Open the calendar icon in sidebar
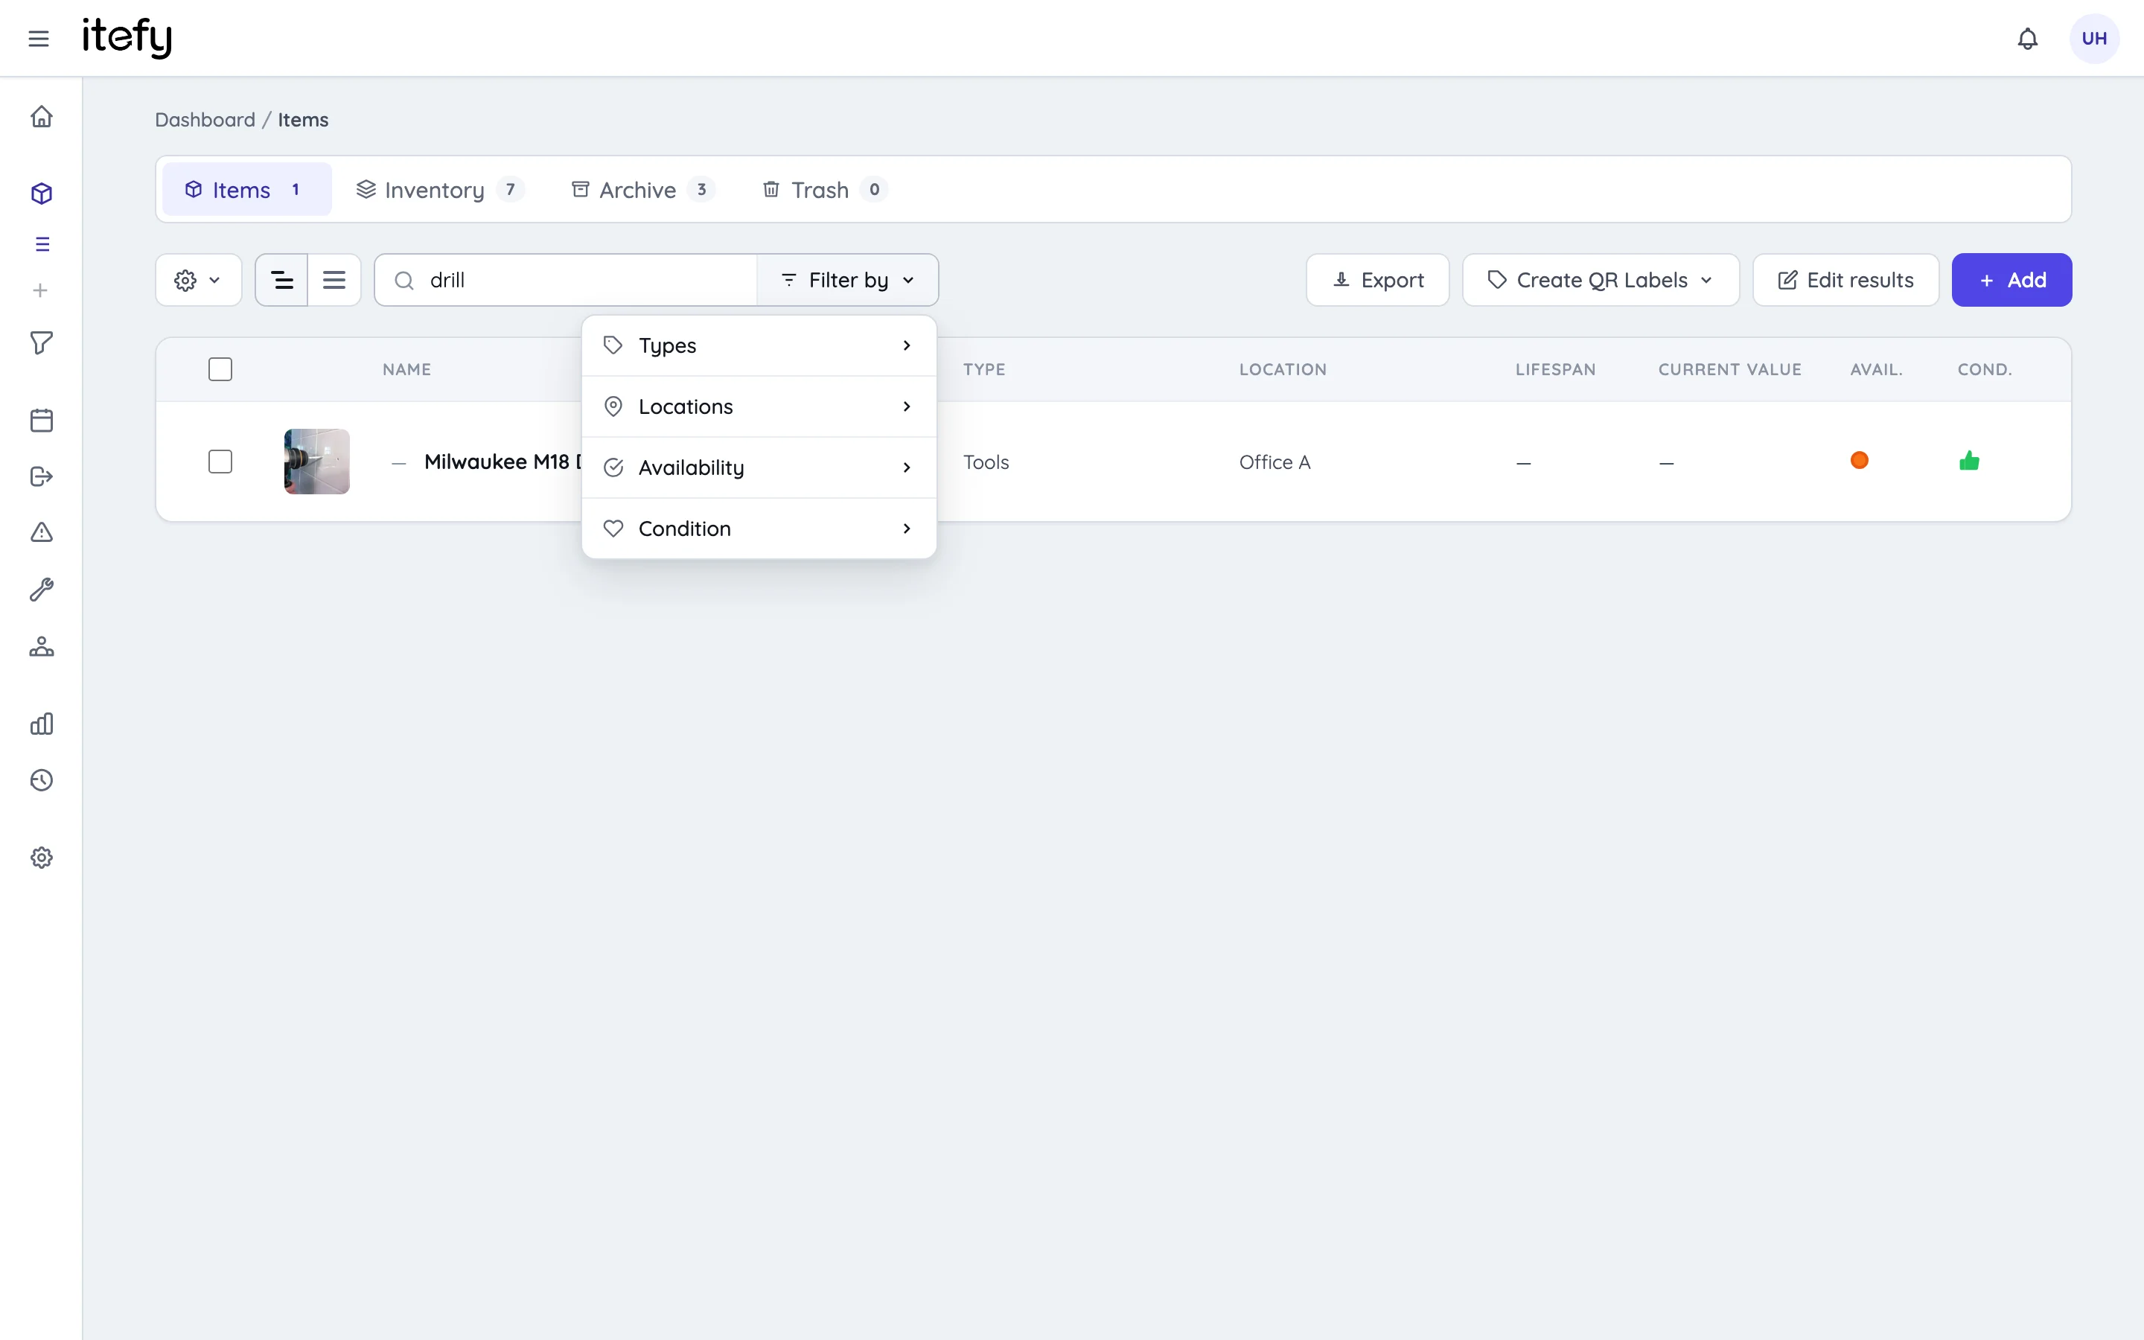This screenshot has width=2144, height=1340. click(x=42, y=420)
